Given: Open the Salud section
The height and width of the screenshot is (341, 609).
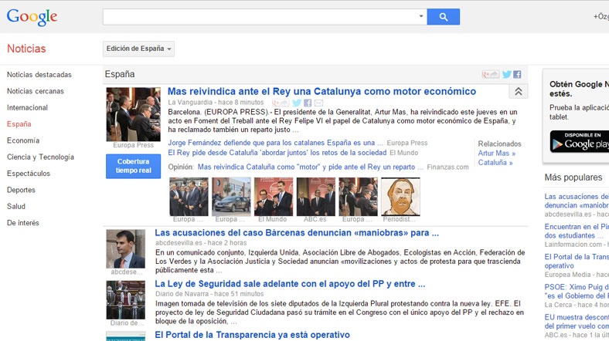Looking at the screenshot, I should pos(16,206).
